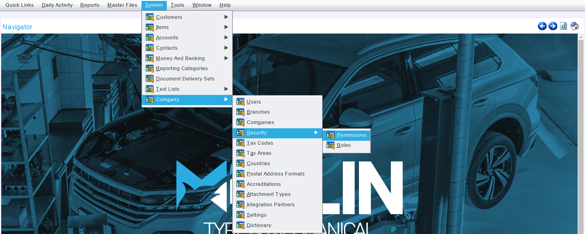Select Reporting Categories menu entry
585x234 pixels.
point(187,69)
